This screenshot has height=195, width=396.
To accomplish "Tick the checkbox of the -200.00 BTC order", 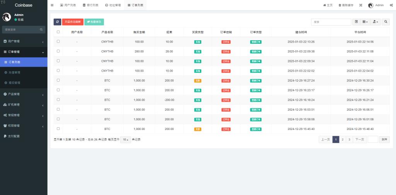I will click(58, 99).
